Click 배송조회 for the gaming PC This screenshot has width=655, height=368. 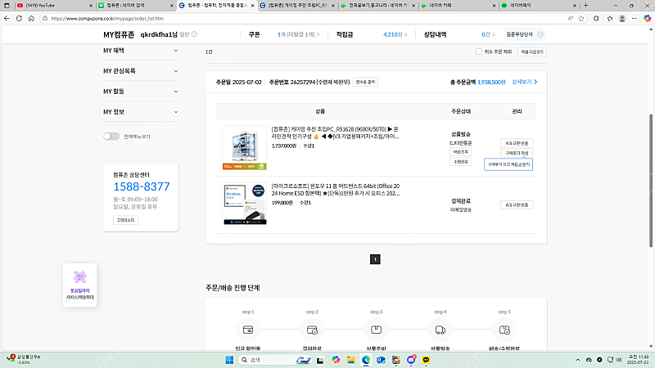tap(461, 152)
